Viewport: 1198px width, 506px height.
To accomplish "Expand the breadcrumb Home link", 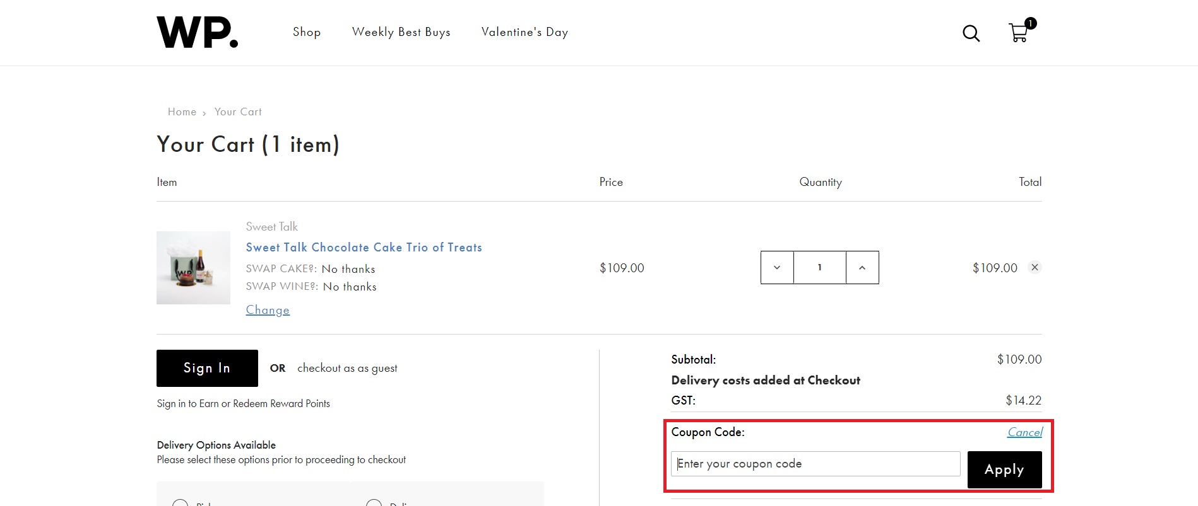I will pyautogui.click(x=182, y=112).
